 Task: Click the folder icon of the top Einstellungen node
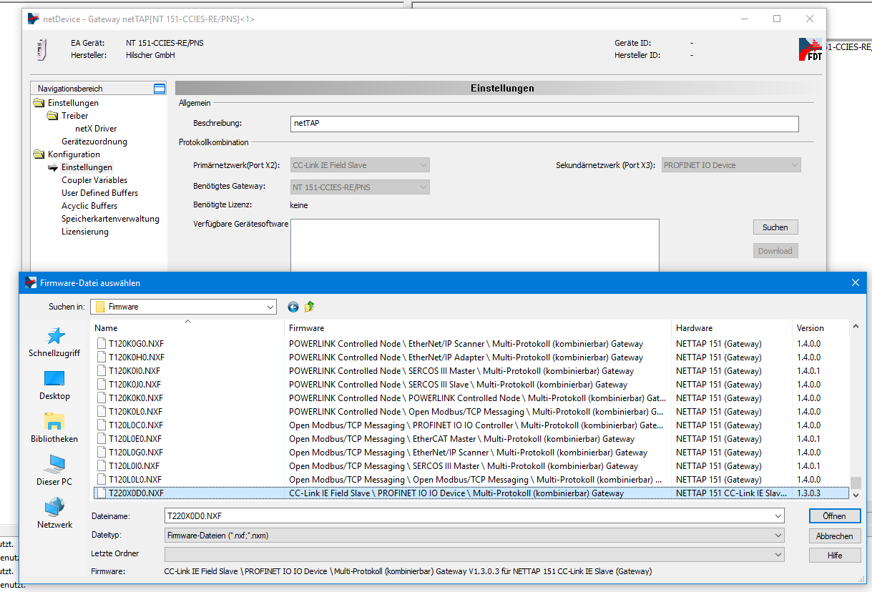click(39, 103)
